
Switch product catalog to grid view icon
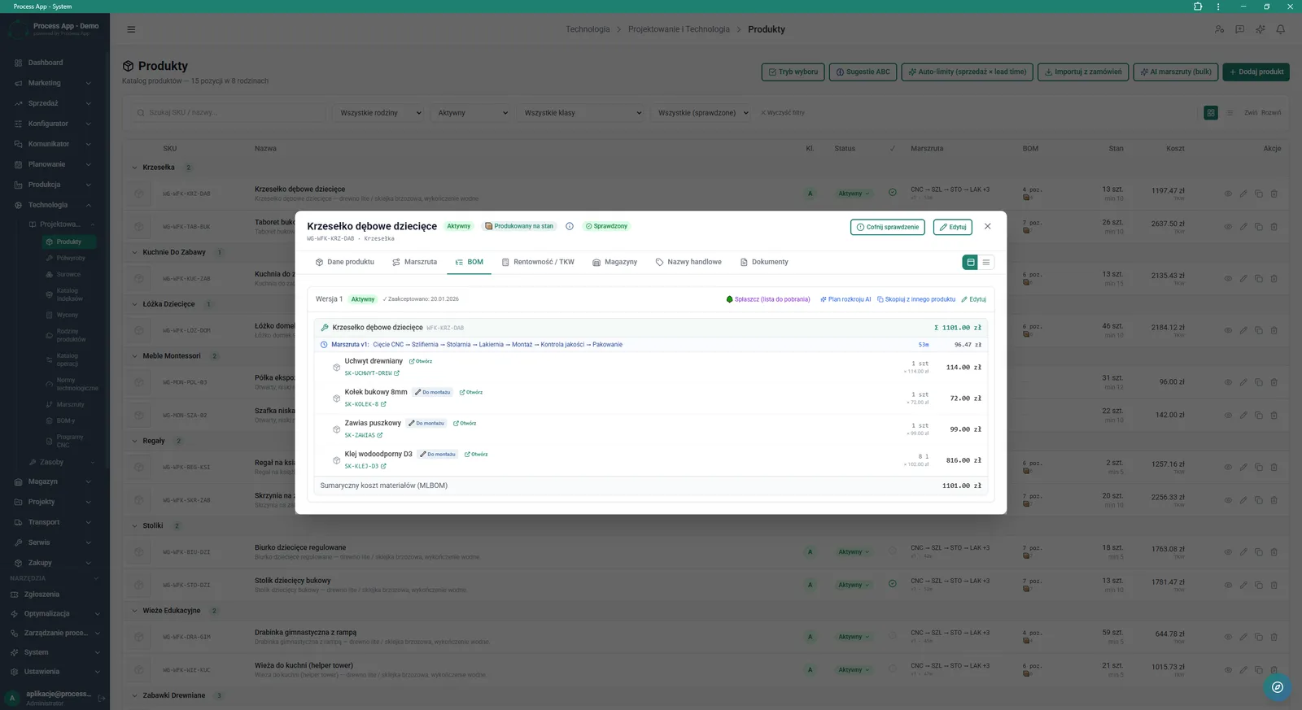point(1211,113)
